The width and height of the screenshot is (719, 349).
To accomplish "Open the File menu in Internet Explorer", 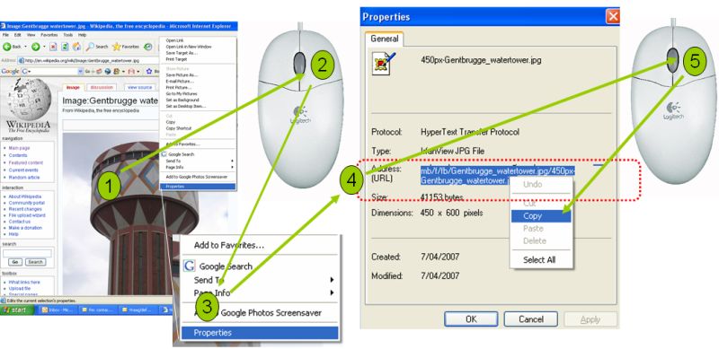I will coord(6,35).
